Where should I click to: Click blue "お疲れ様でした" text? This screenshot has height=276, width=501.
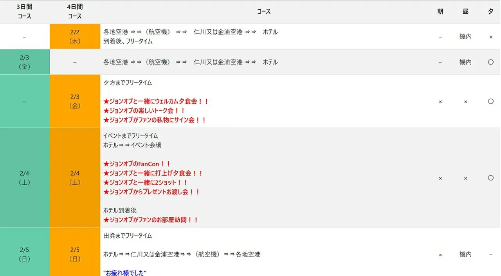[x=125, y=273]
